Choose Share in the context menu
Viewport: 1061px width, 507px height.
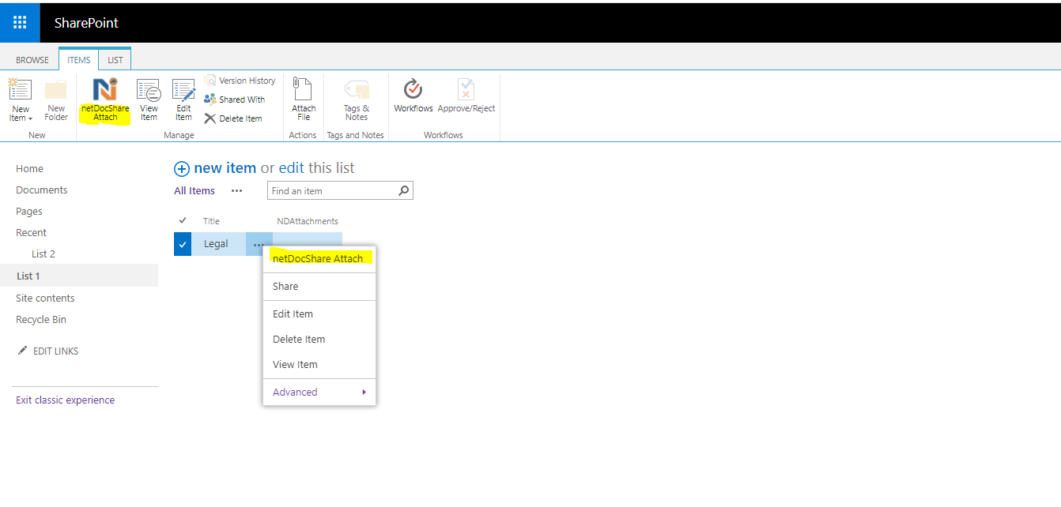[319, 286]
